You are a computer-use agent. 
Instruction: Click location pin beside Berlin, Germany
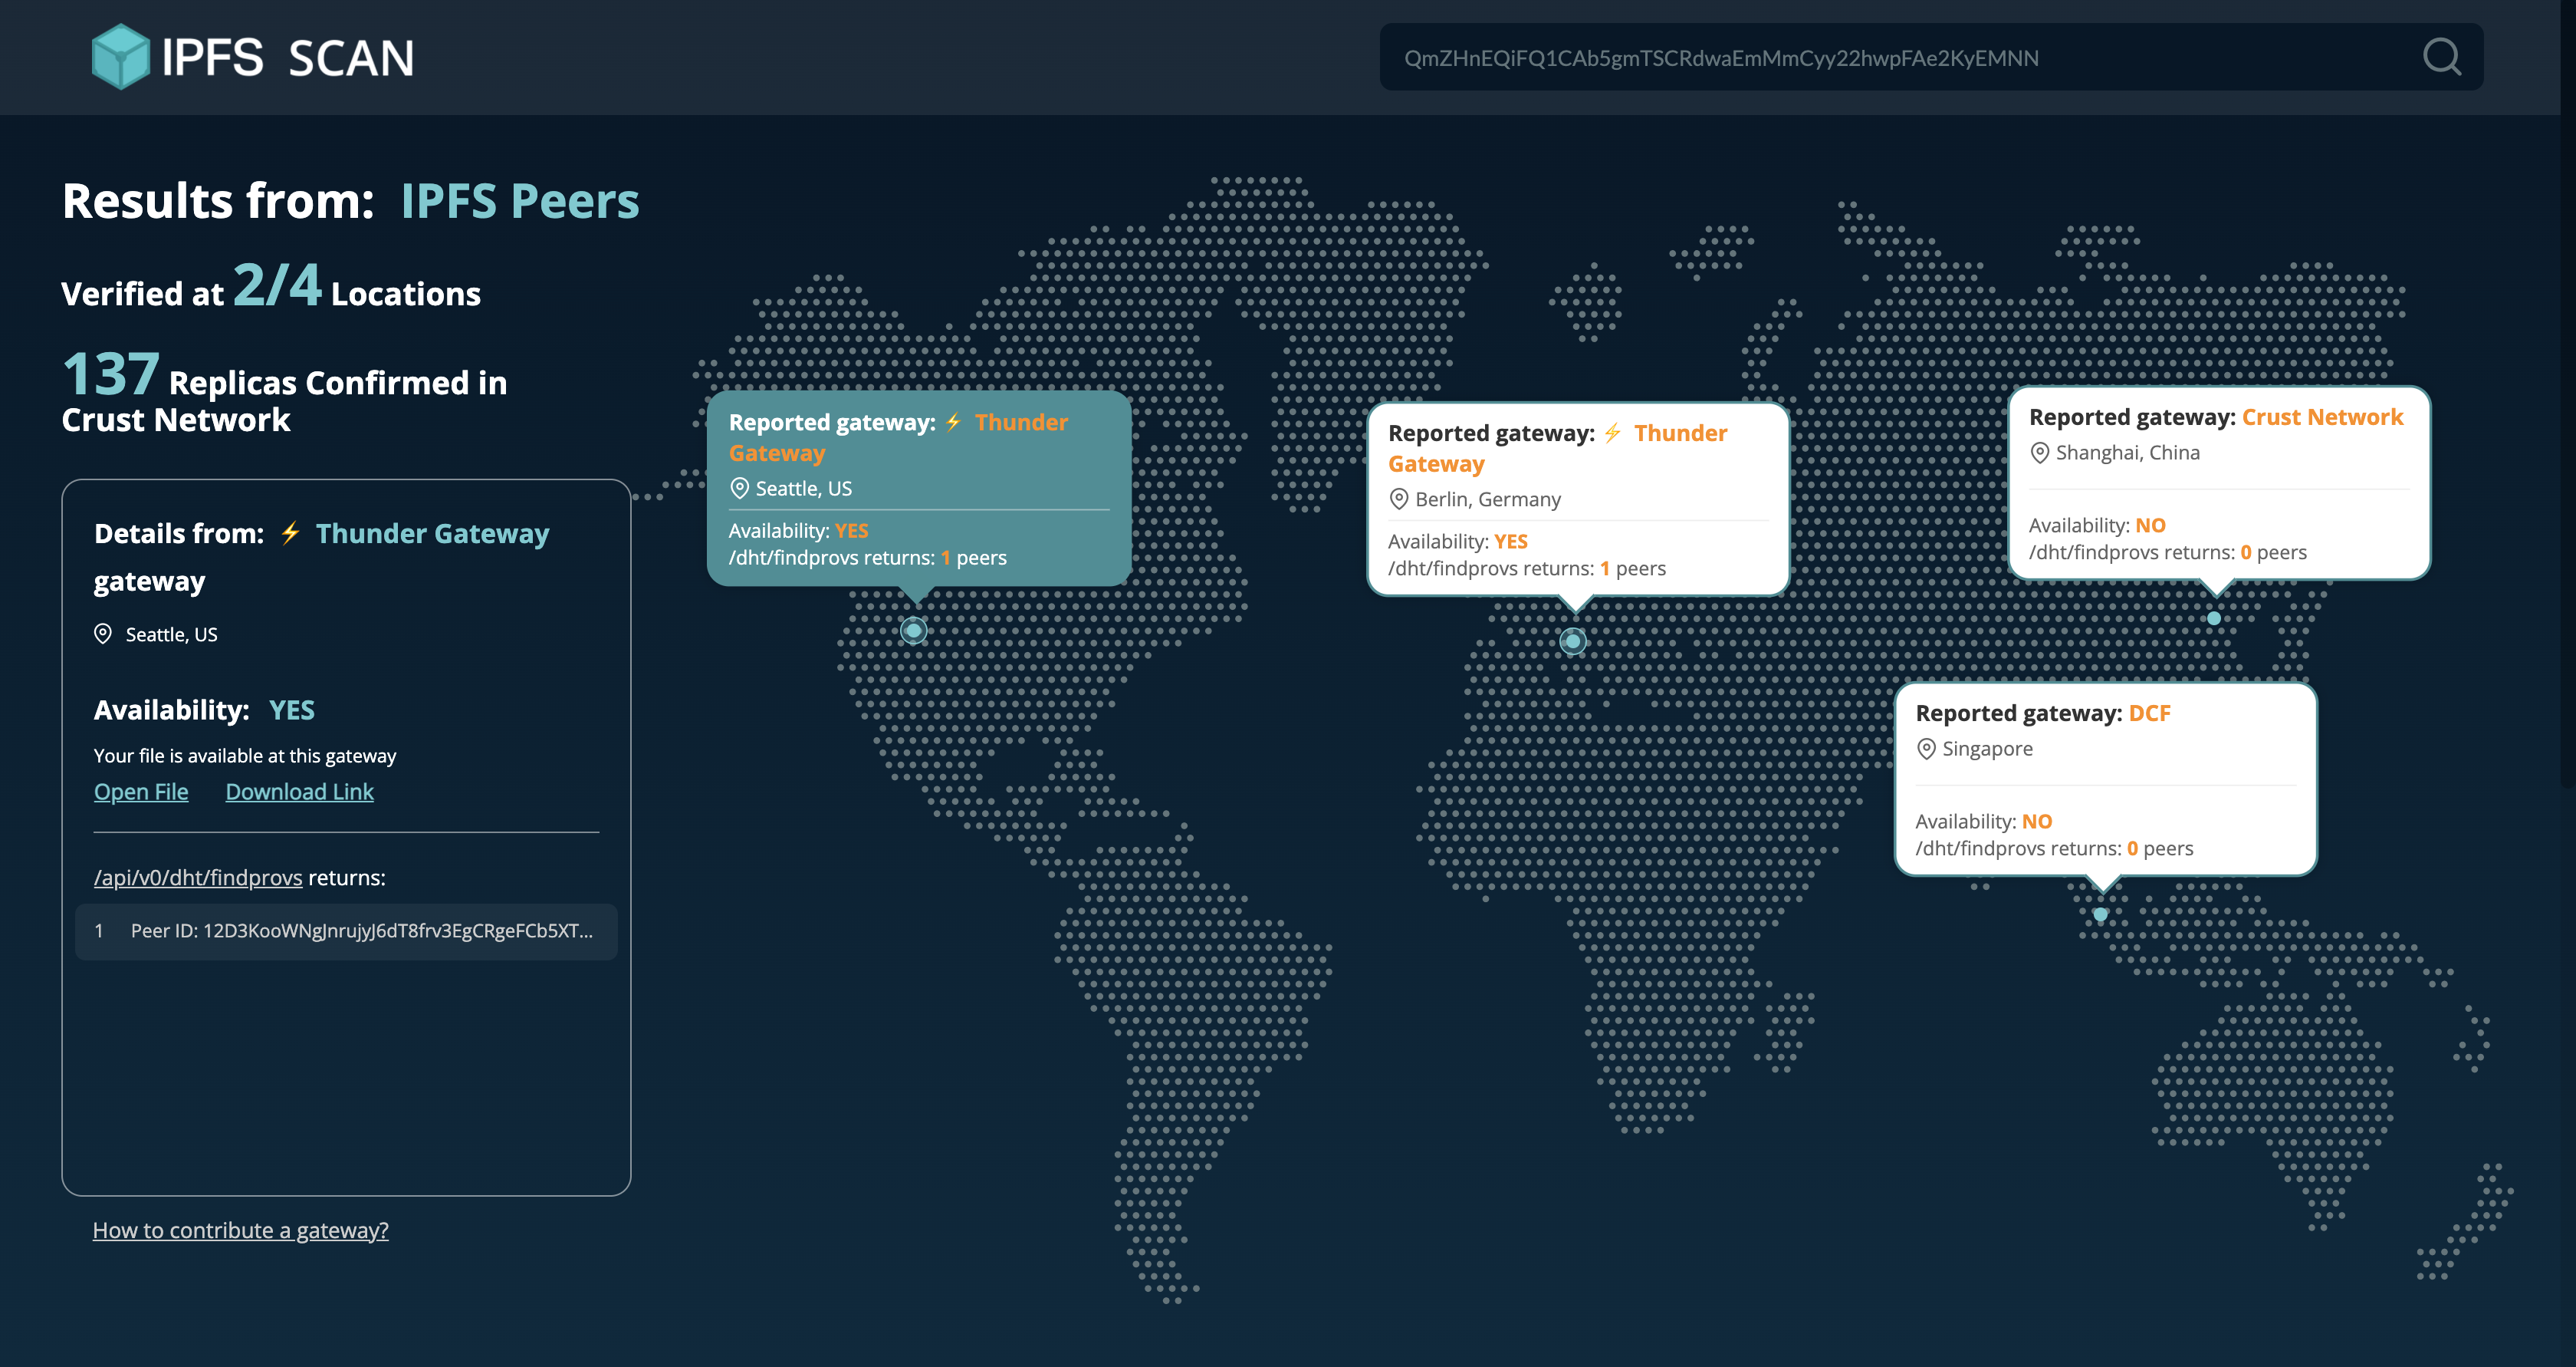pos(1399,499)
